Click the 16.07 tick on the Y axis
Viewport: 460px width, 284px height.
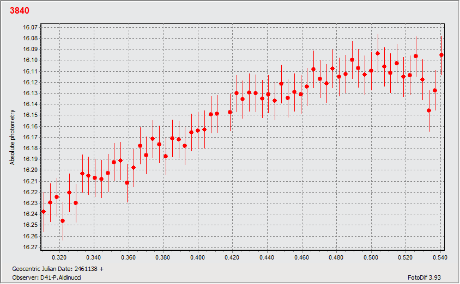(x=31, y=27)
